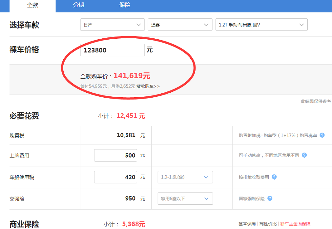Screen dimensions: 332x229
Task: Open the 保险 tab
Action: point(125,5)
